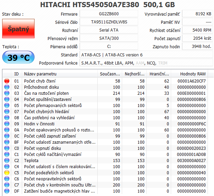The width and height of the screenshot is (214, 196).
Task: Click the status icon for row ID DF
Action: tap(7, 191)
